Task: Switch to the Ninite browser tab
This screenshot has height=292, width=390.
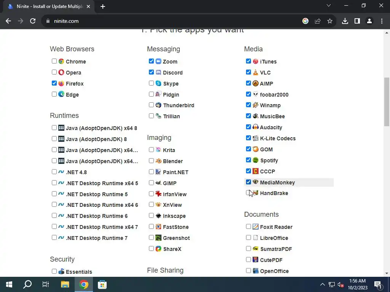Action: 49,6
